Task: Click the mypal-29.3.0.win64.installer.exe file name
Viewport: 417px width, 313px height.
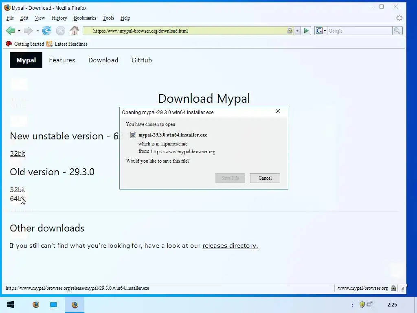Action: tap(173, 135)
